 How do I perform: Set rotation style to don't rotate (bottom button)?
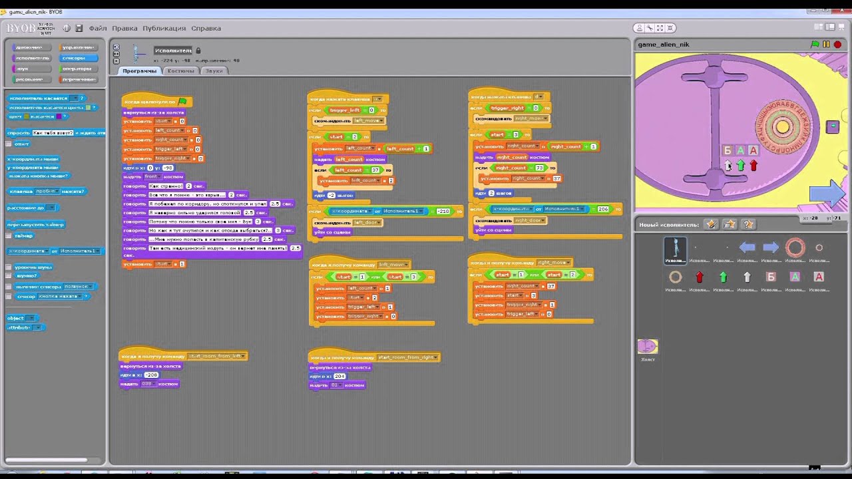pyautogui.click(x=116, y=62)
